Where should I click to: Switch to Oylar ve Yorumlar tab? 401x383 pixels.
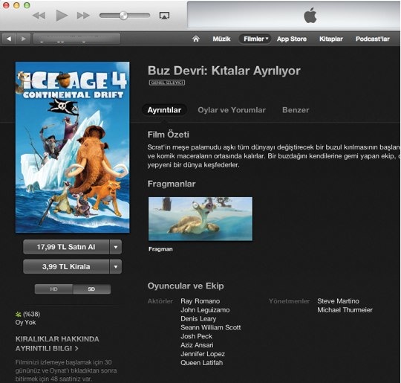coord(232,110)
